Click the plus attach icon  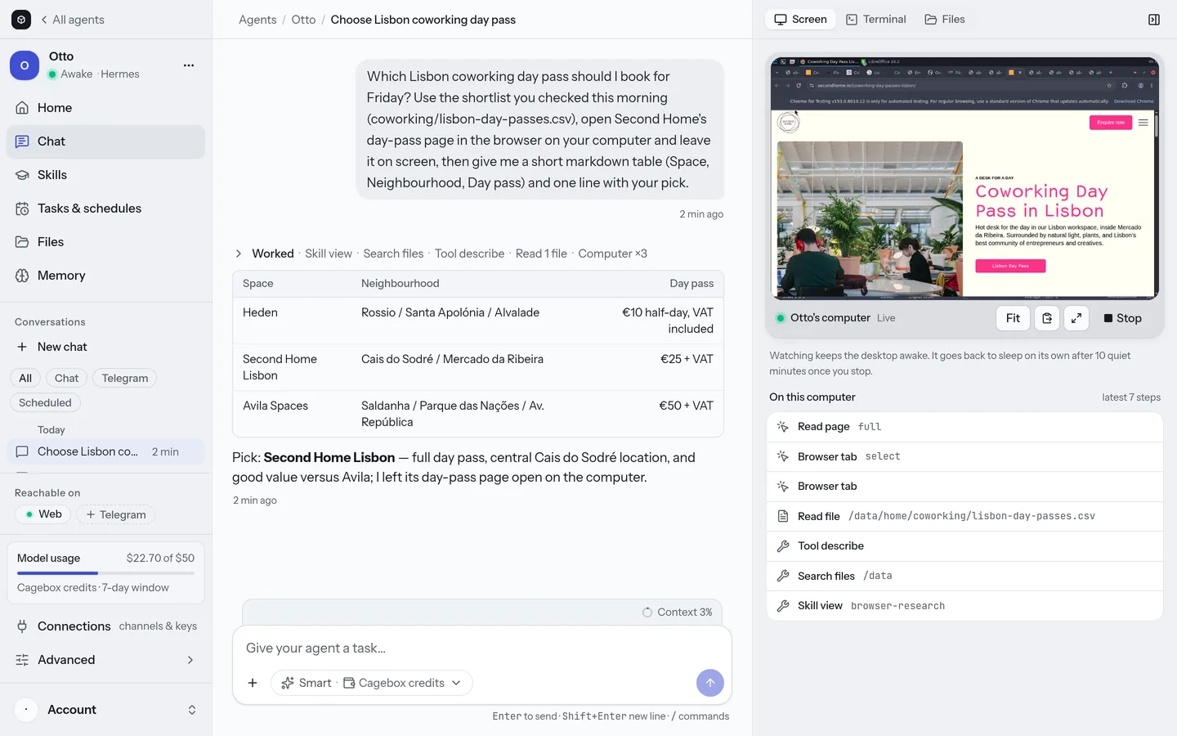click(253, 683)
